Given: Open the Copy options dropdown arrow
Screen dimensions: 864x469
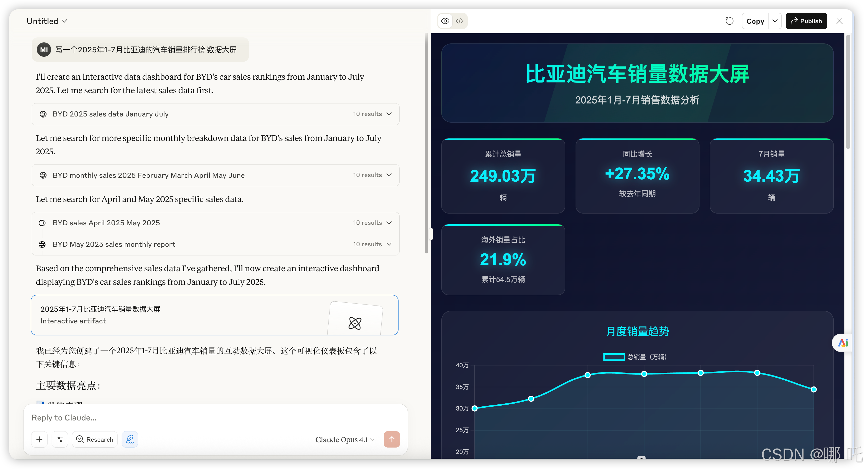Looking at the screenshot, I should point(775,21).
